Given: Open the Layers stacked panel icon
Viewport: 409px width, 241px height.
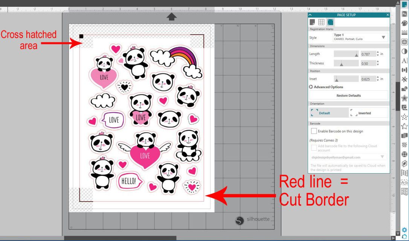Looking at the screenshot, I should click(404, 136).
